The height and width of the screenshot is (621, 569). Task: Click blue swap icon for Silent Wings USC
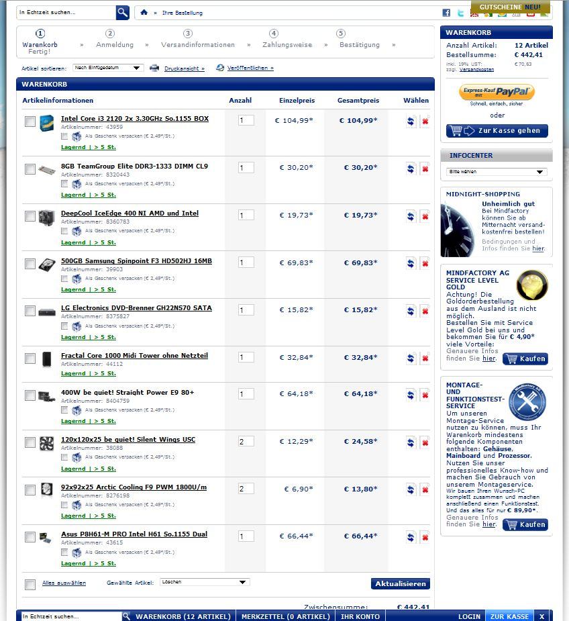click(x=411, y=442)
